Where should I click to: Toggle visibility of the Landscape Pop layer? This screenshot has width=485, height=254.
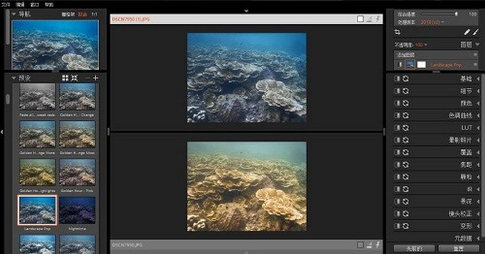400,64
